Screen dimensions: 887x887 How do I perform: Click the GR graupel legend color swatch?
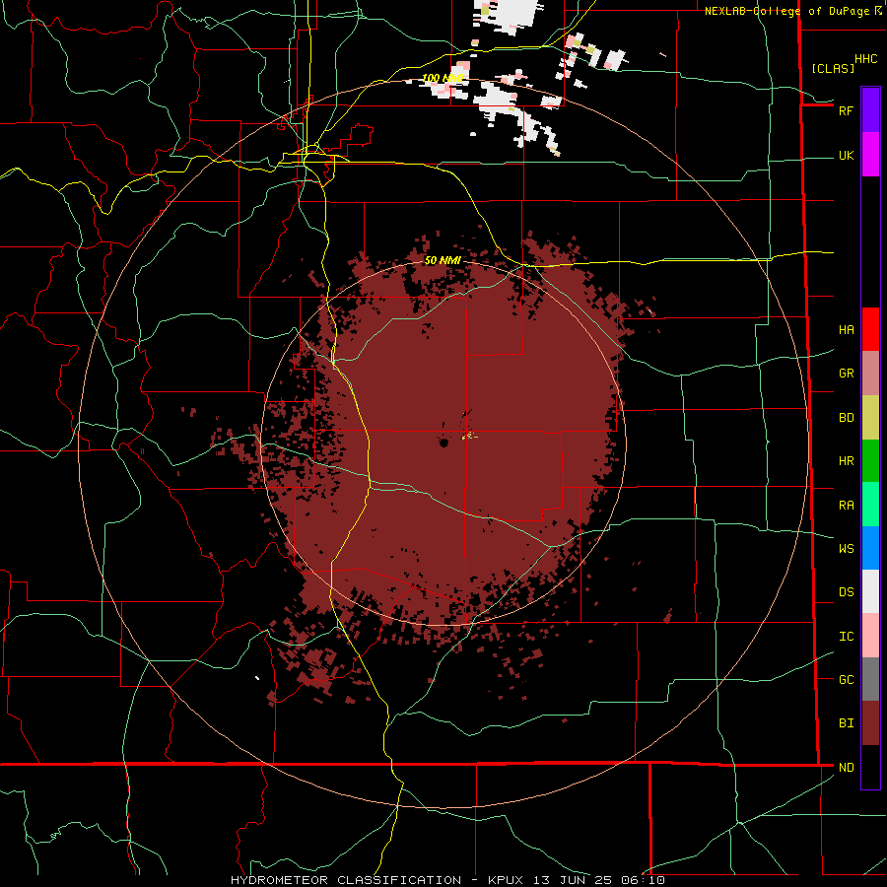[x=870, y=374]
